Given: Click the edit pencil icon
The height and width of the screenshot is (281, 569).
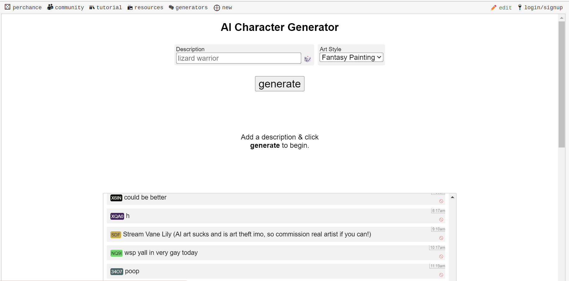Looking at the screenshot, I should coord(494,7).
